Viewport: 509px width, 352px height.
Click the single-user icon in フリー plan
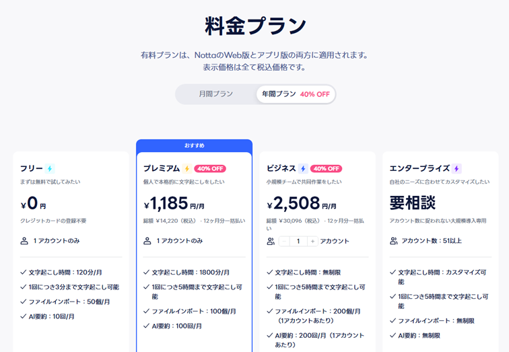click(25, 241)
